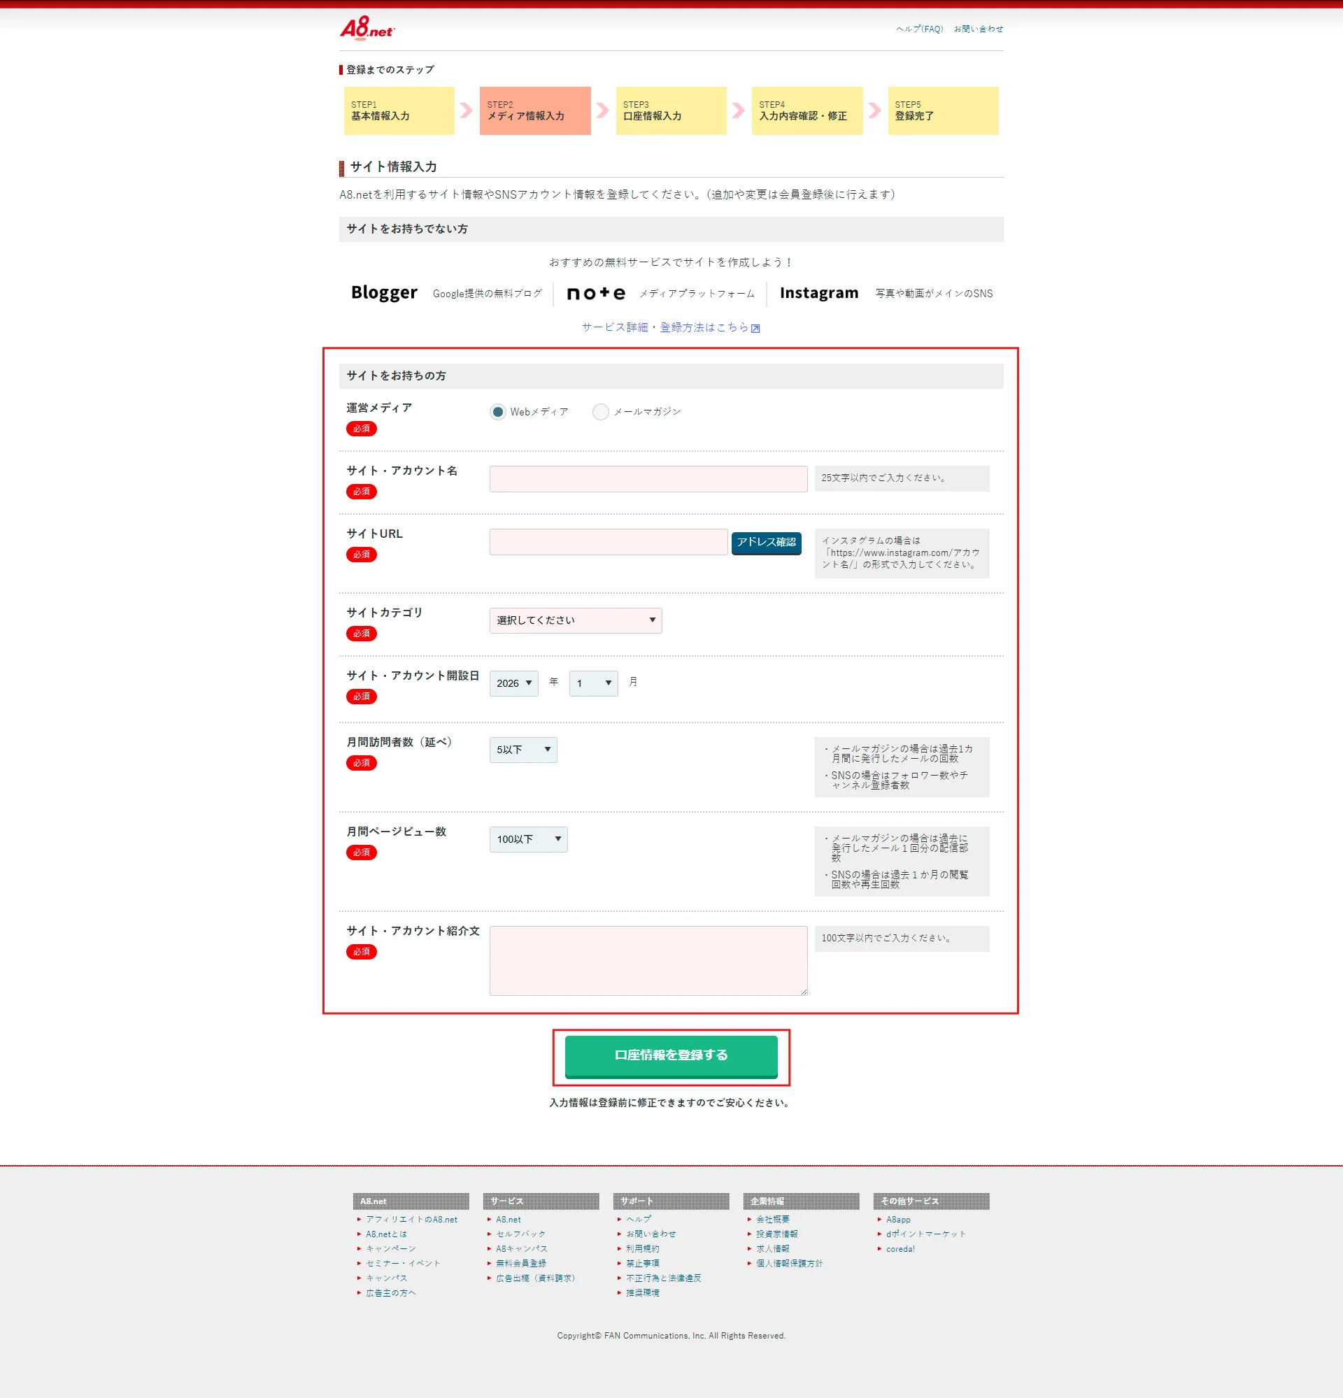Viewport: 1343px width, 1398px height.
Task: Click the STEP1 基本情報入力 step
Action: click(x=399, y=110)
